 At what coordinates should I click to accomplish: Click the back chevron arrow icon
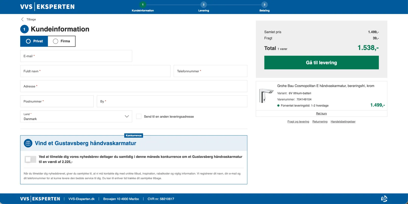tap(22, 19)
